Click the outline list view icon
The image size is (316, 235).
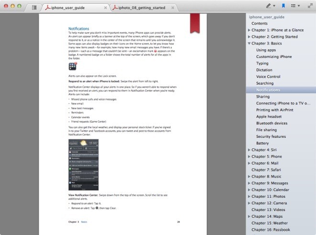coord(293,6)
